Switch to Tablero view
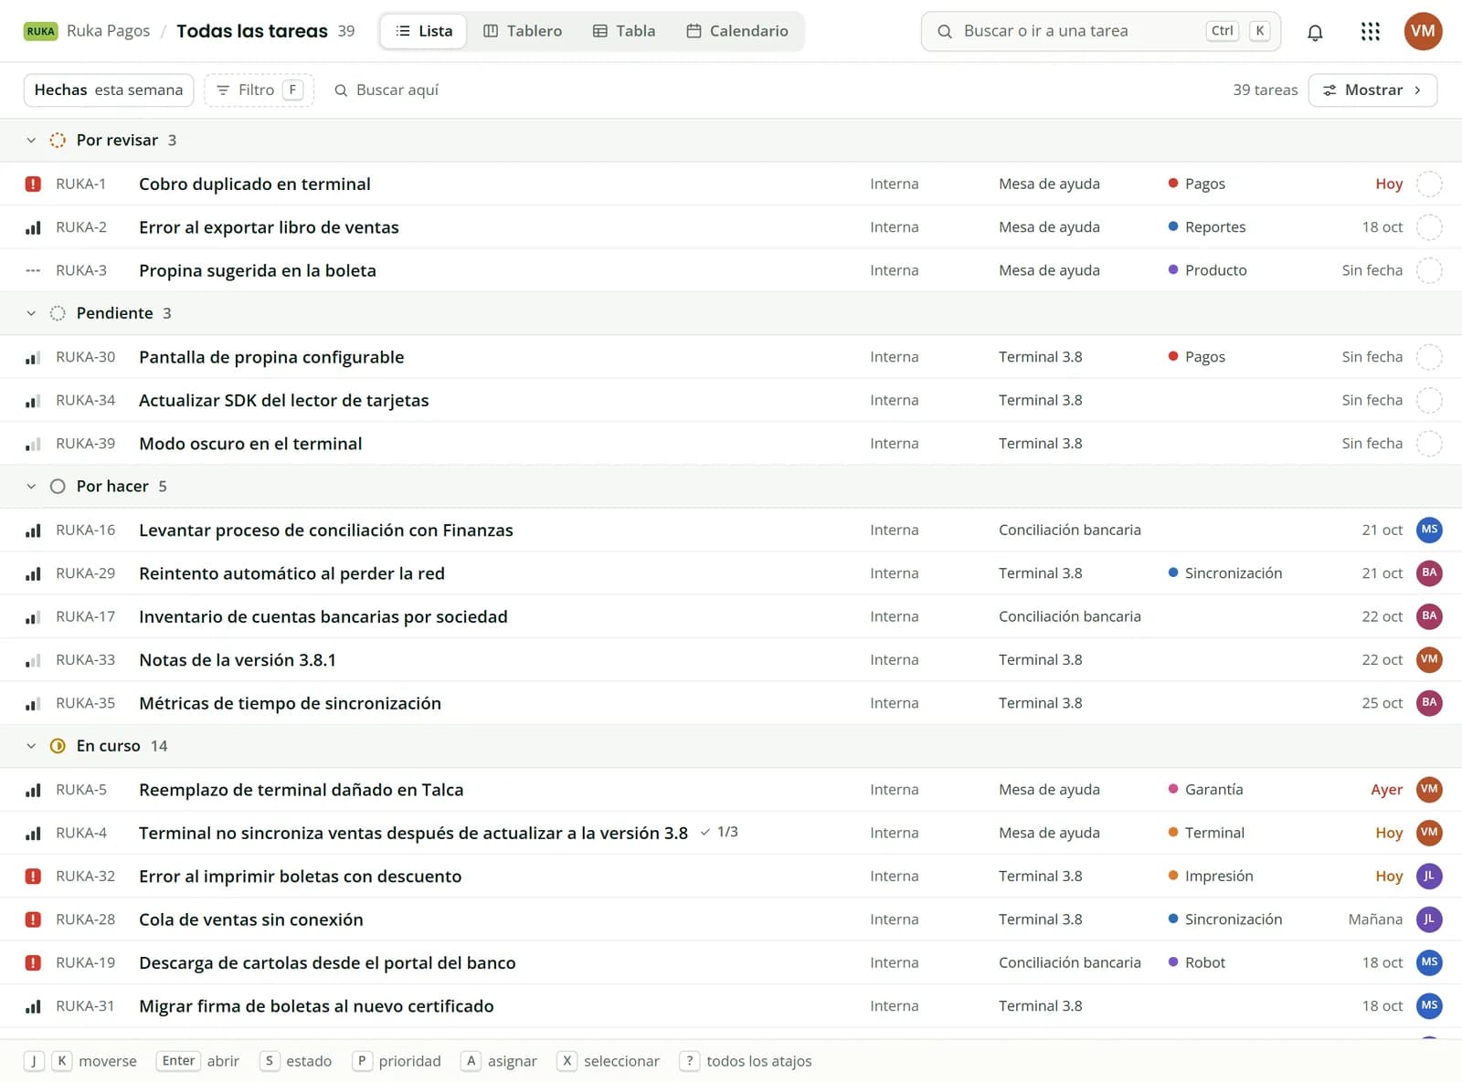 523,31
